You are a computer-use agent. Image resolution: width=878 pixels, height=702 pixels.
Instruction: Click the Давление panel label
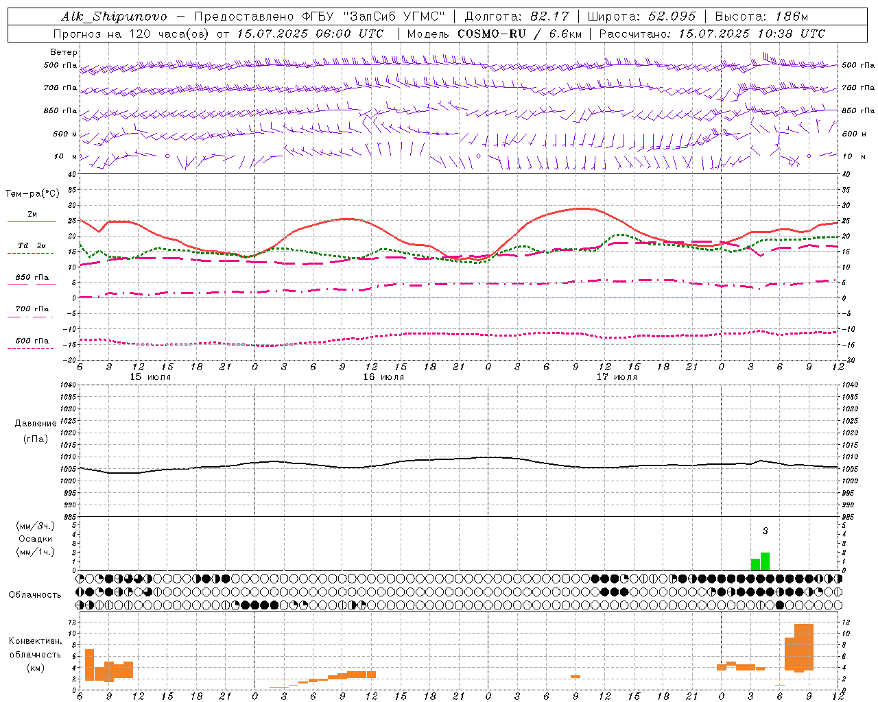tap(36, 424)
